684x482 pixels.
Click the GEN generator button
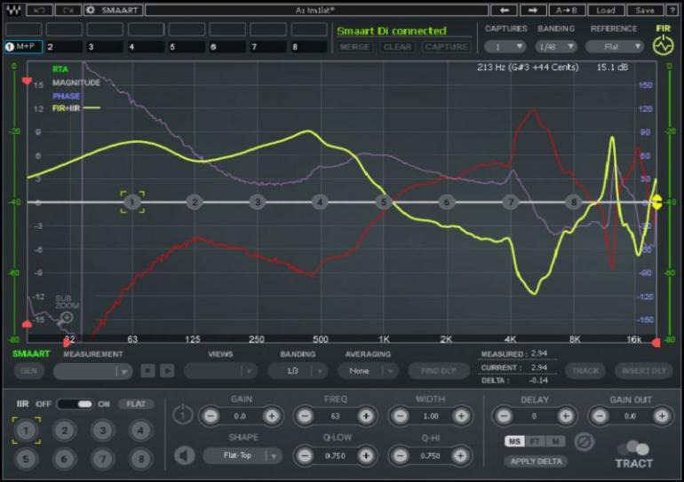[28, 371]
